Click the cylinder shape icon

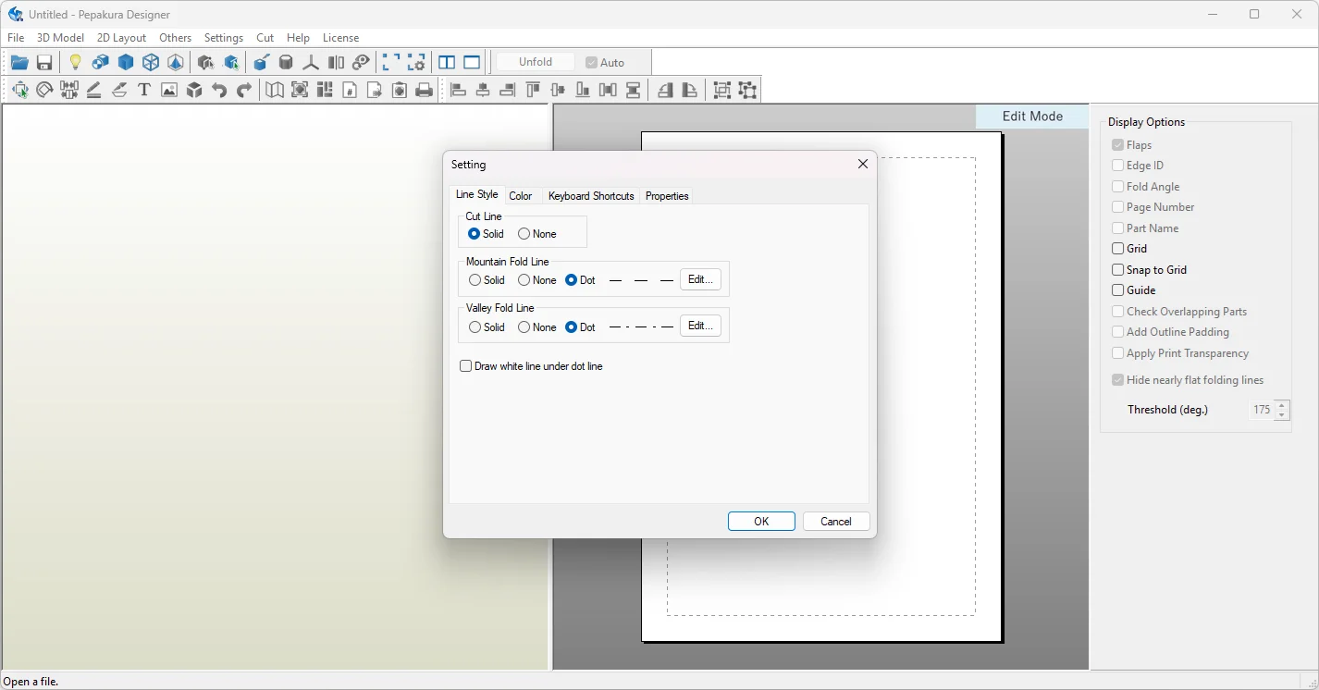[286, 63]
